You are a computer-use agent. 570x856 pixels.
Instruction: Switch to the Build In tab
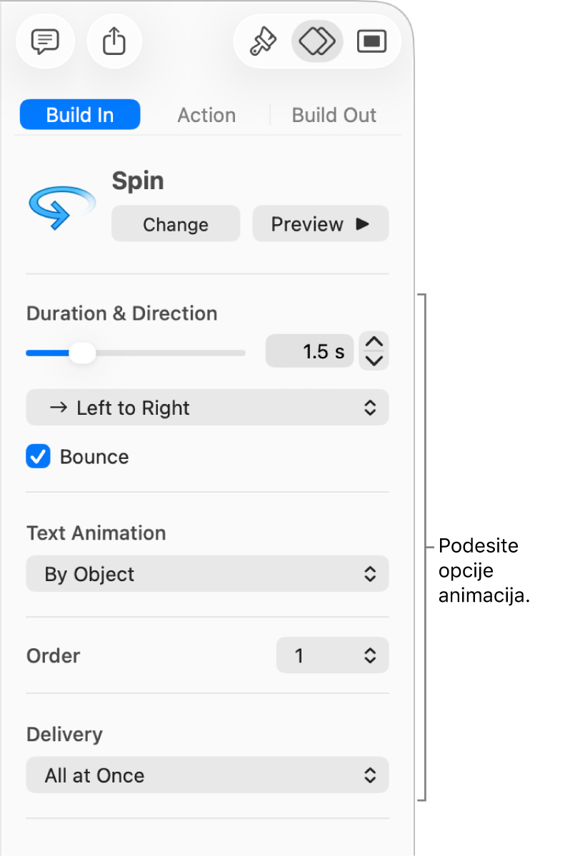(x=80, y=115)
